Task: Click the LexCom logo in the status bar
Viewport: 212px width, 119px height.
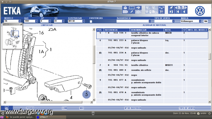Action: [x=6, y=108]
